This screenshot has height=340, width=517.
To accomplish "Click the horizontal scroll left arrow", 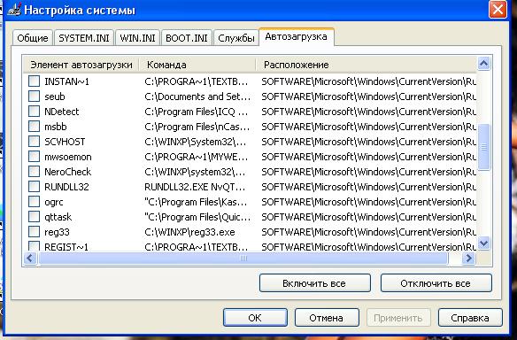I will coord(30,259).
